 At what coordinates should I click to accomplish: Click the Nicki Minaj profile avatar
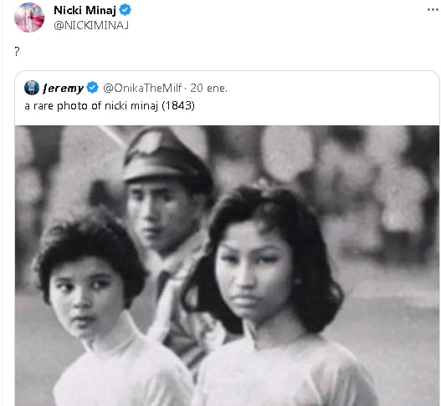pyautogui.click(x=29, y=18)
